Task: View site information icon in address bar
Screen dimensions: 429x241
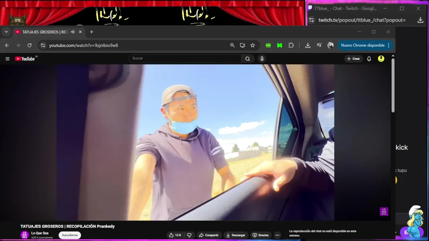Action: 43,45
